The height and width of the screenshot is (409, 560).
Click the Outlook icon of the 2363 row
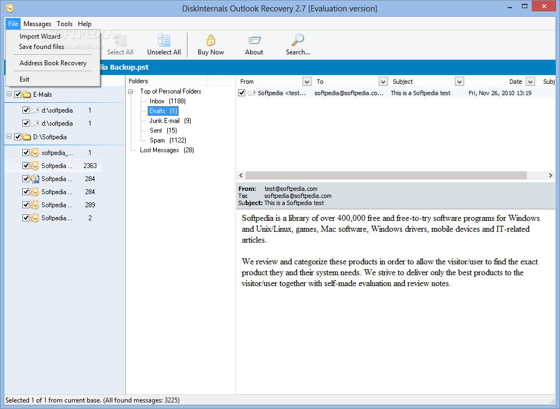[35, 166]
